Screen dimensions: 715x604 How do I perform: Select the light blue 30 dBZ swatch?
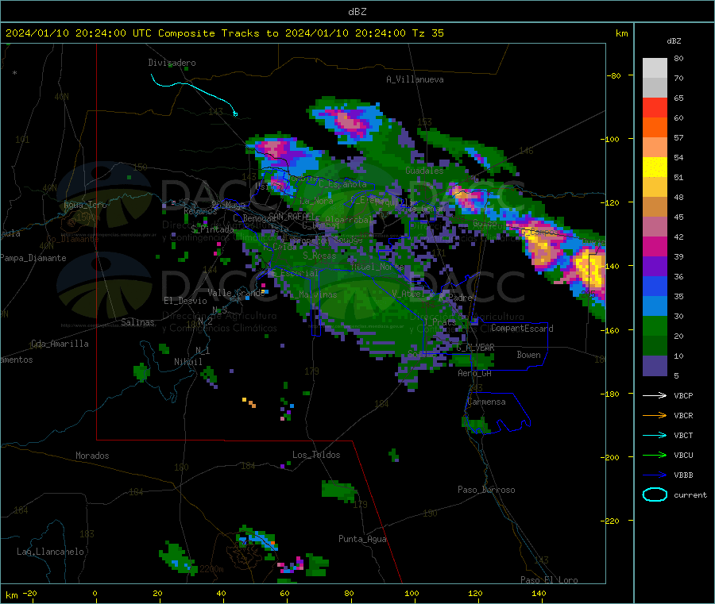(x=655, y=306)
